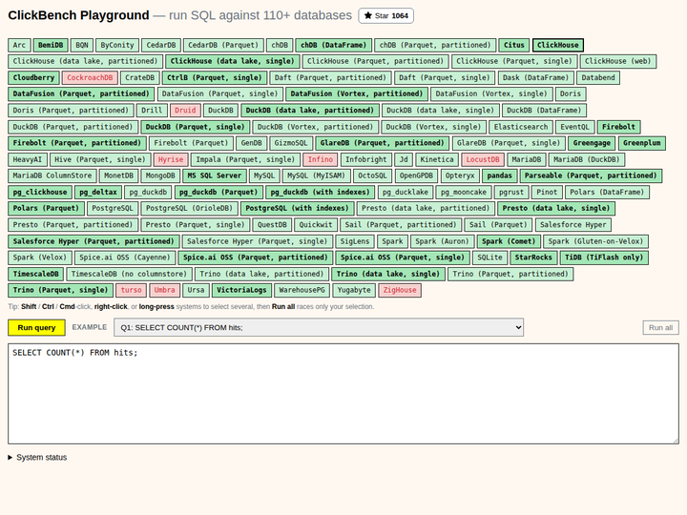Select the SigLens system chip
Viewport: 687px width, 515px height.
pyautogui.click(x=355, y=241)
